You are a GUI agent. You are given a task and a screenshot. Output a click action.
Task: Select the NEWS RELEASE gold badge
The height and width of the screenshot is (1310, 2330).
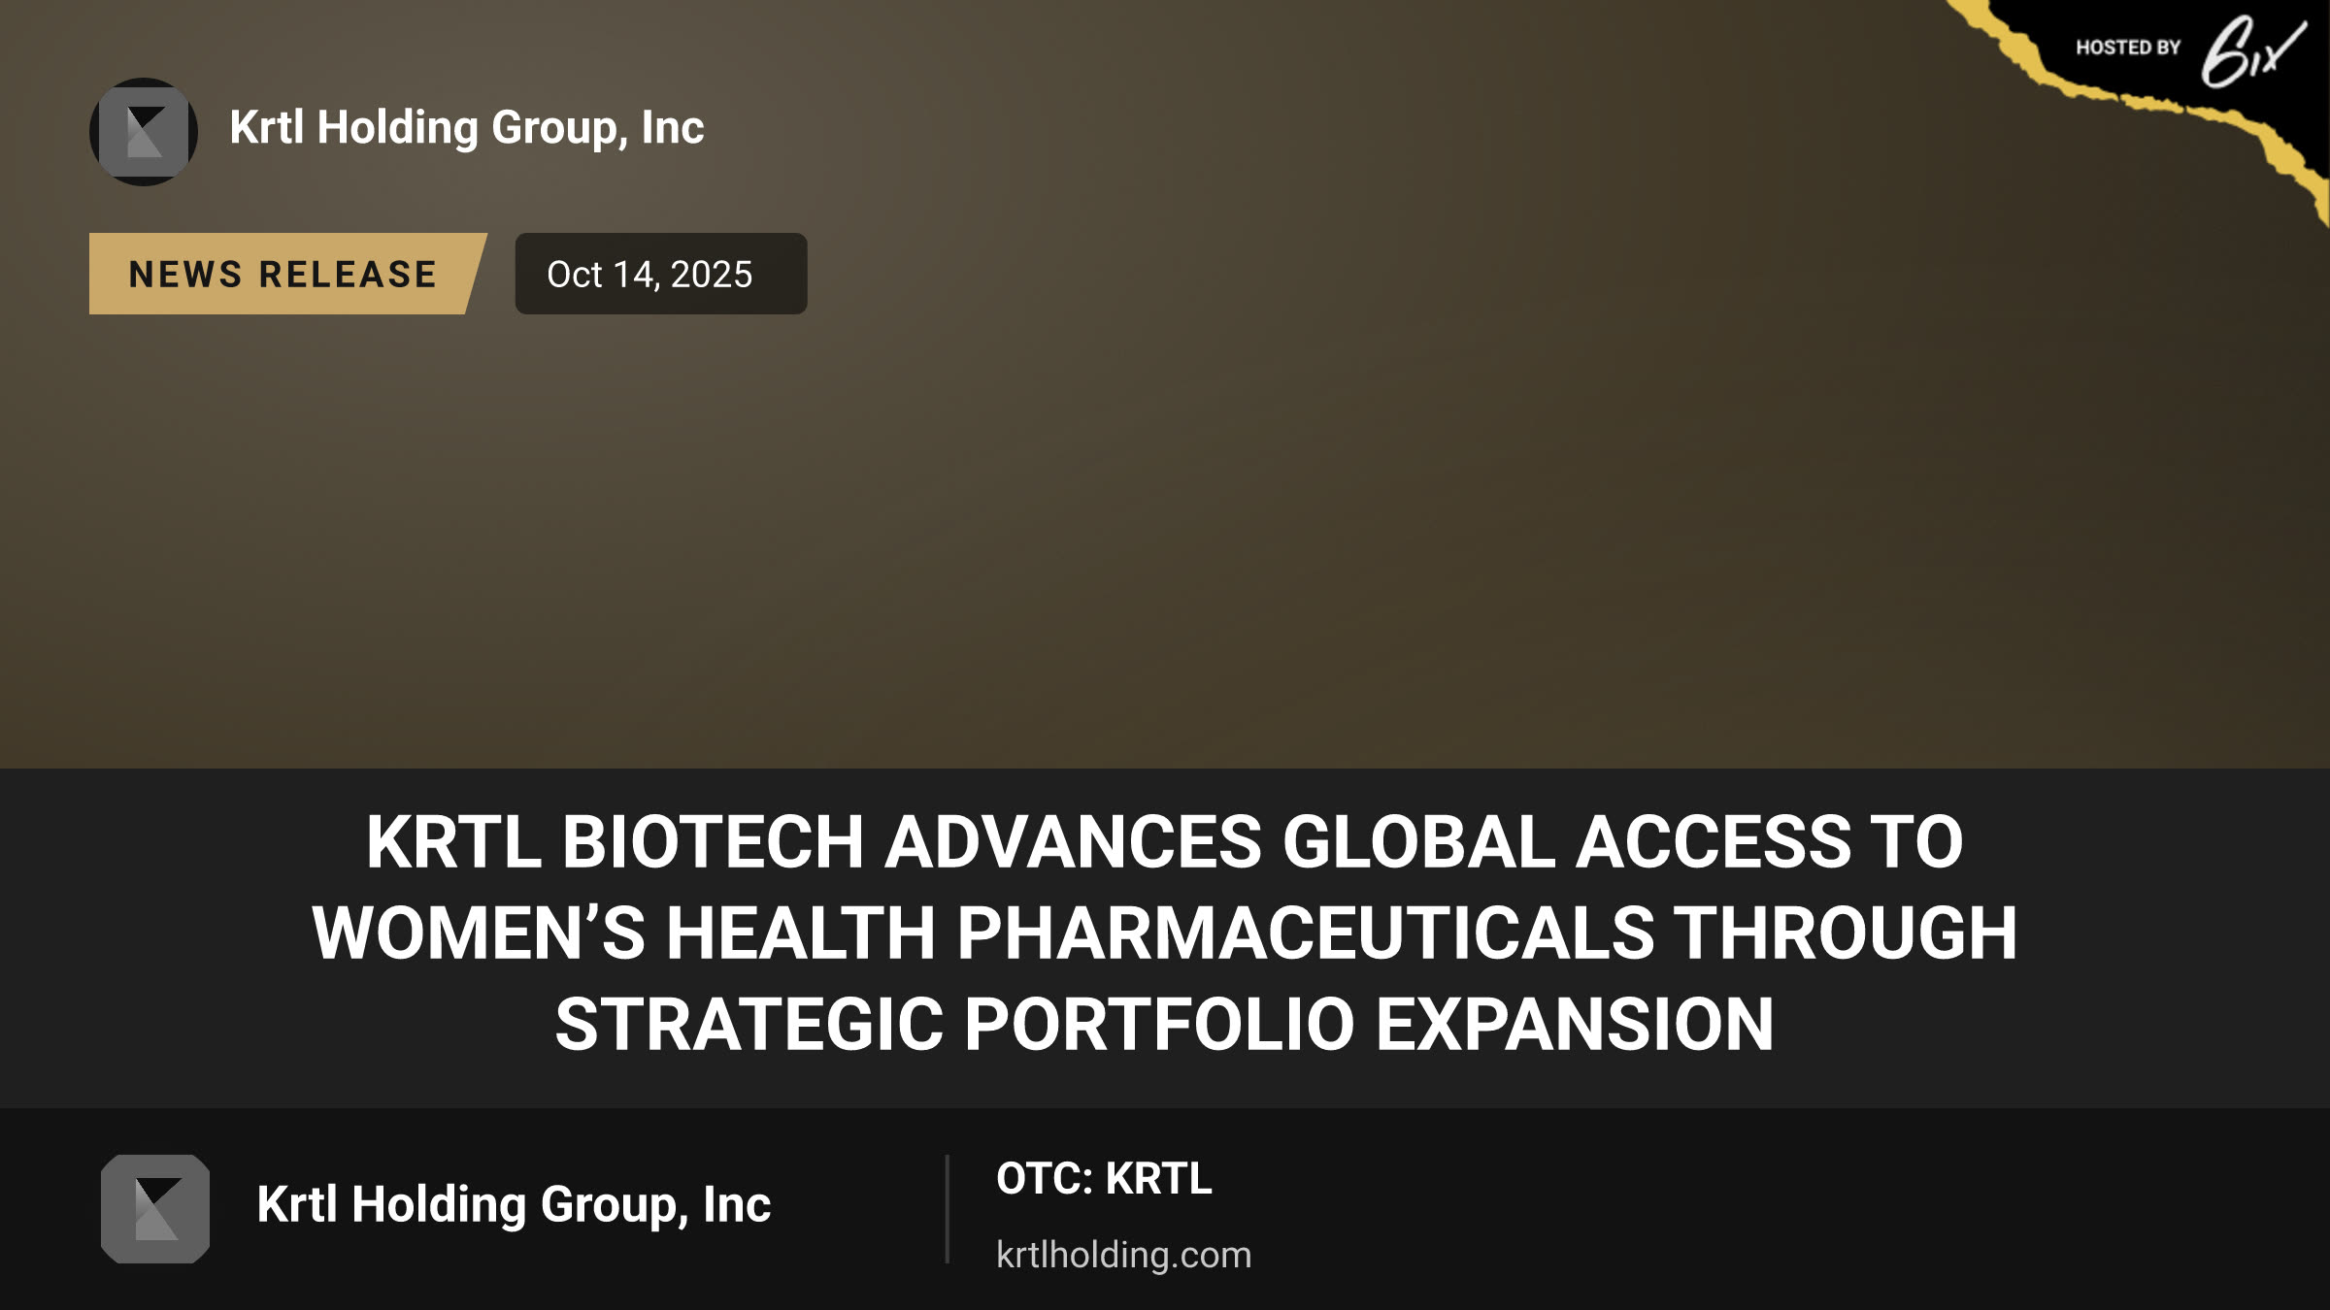coord(287,274)
